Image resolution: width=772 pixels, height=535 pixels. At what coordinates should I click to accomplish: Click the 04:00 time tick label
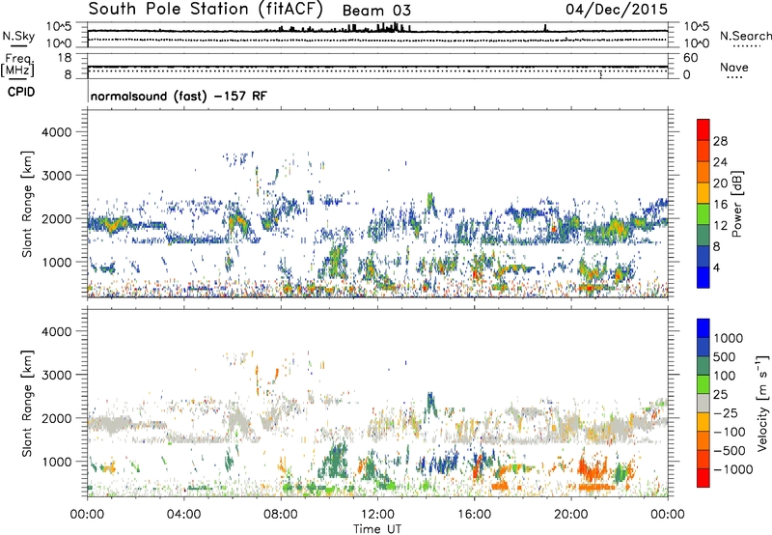pos(183,515)
